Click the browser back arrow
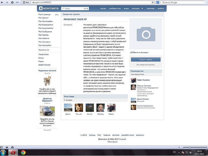Image resolution: width=208 pixels, height=156 pixels. (x=2, y=2)
